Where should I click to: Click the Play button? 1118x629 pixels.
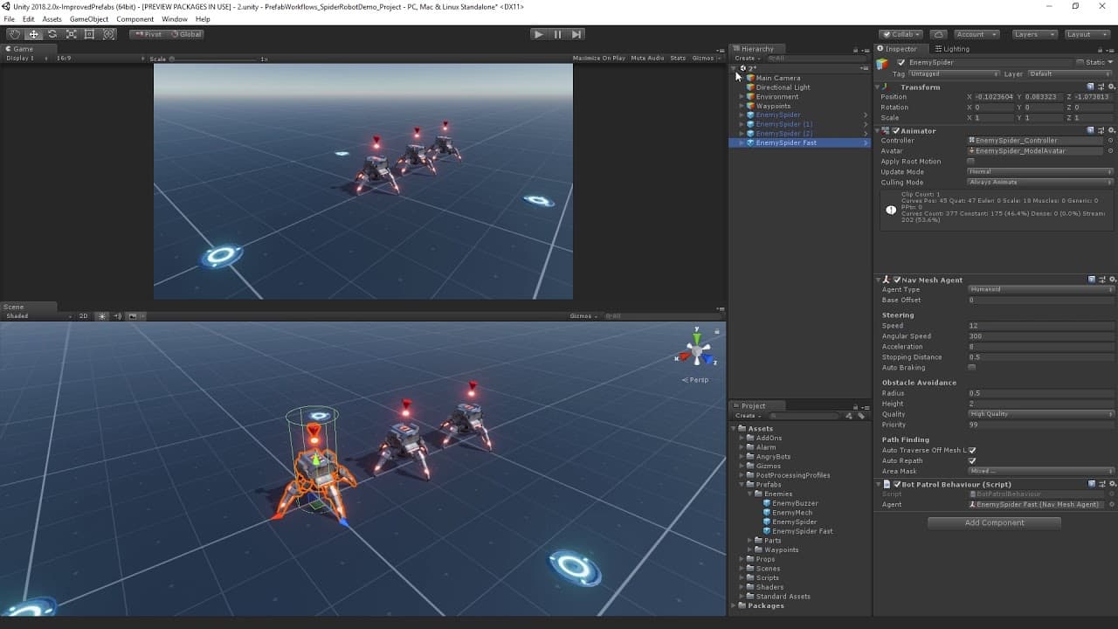point(539,34)
